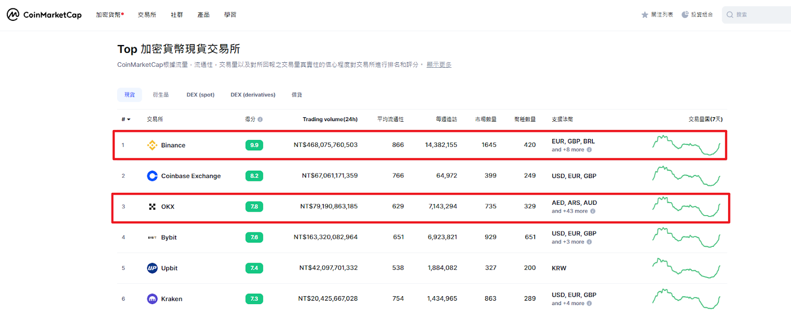The image size is (791, 314).
Task: Click OKX 'and +43 more' text
Action: point(570,211)
